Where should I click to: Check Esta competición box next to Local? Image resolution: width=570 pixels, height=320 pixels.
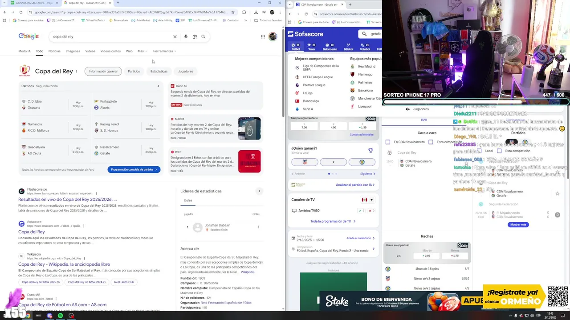[499, 151]
